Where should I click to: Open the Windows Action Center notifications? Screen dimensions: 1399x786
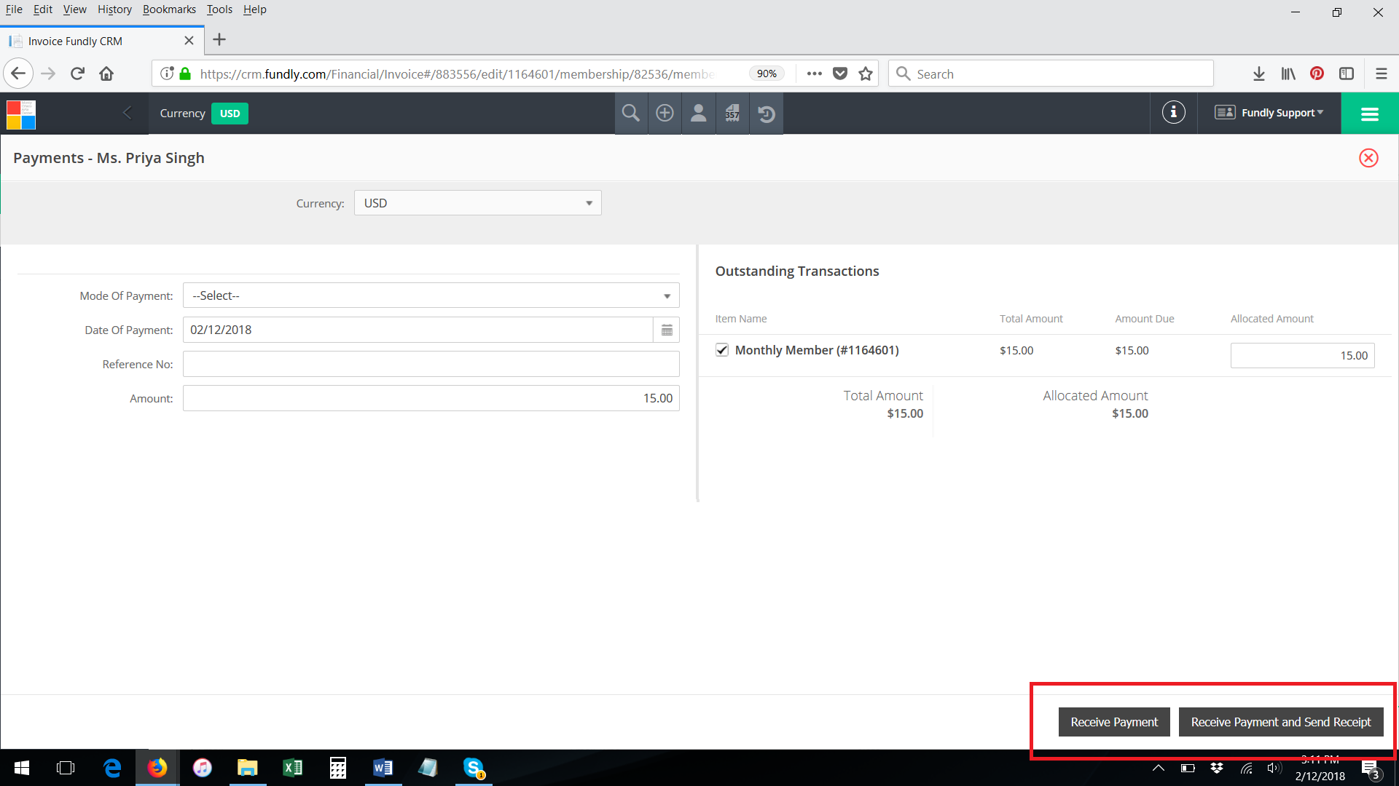point(1370,769)
